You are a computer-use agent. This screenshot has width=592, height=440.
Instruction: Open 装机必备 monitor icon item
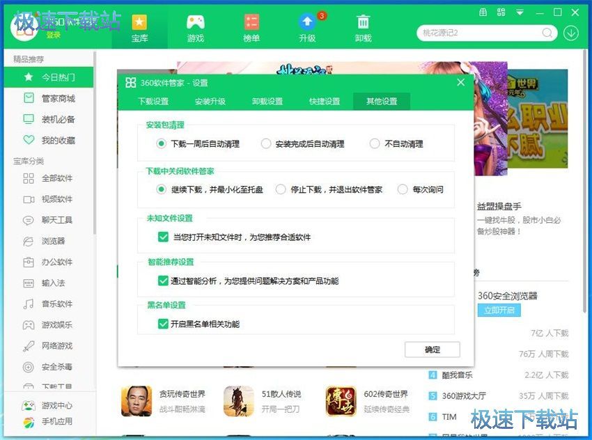pos(48,119)
